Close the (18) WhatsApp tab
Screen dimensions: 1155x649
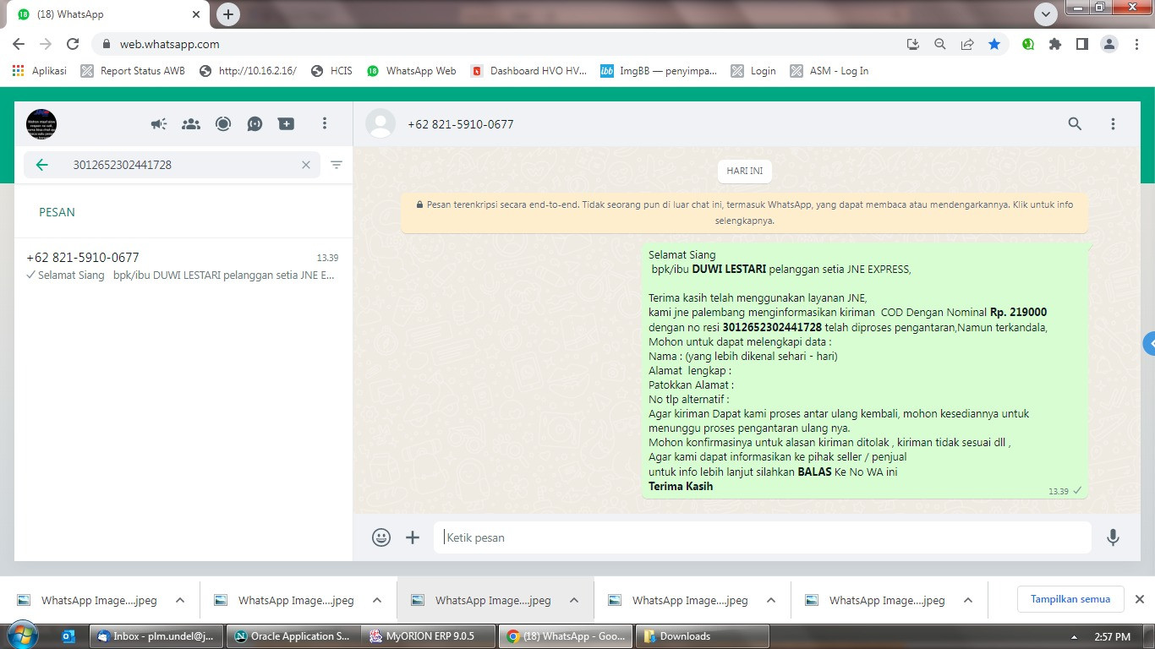pyautogui.click(x=196, y=14)
